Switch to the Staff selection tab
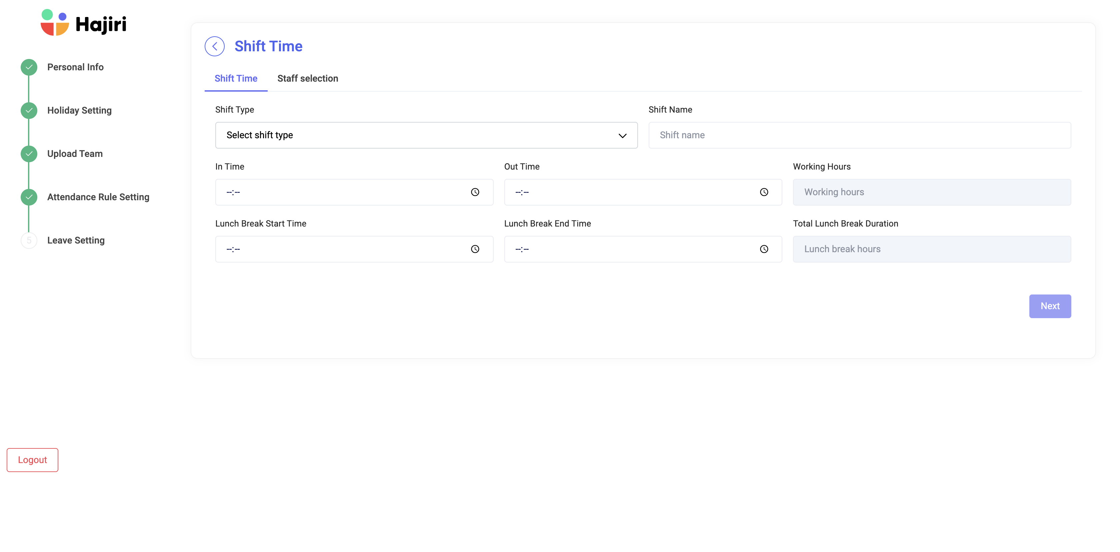Viewport: 1120px width, 552px height. (307, 78)
